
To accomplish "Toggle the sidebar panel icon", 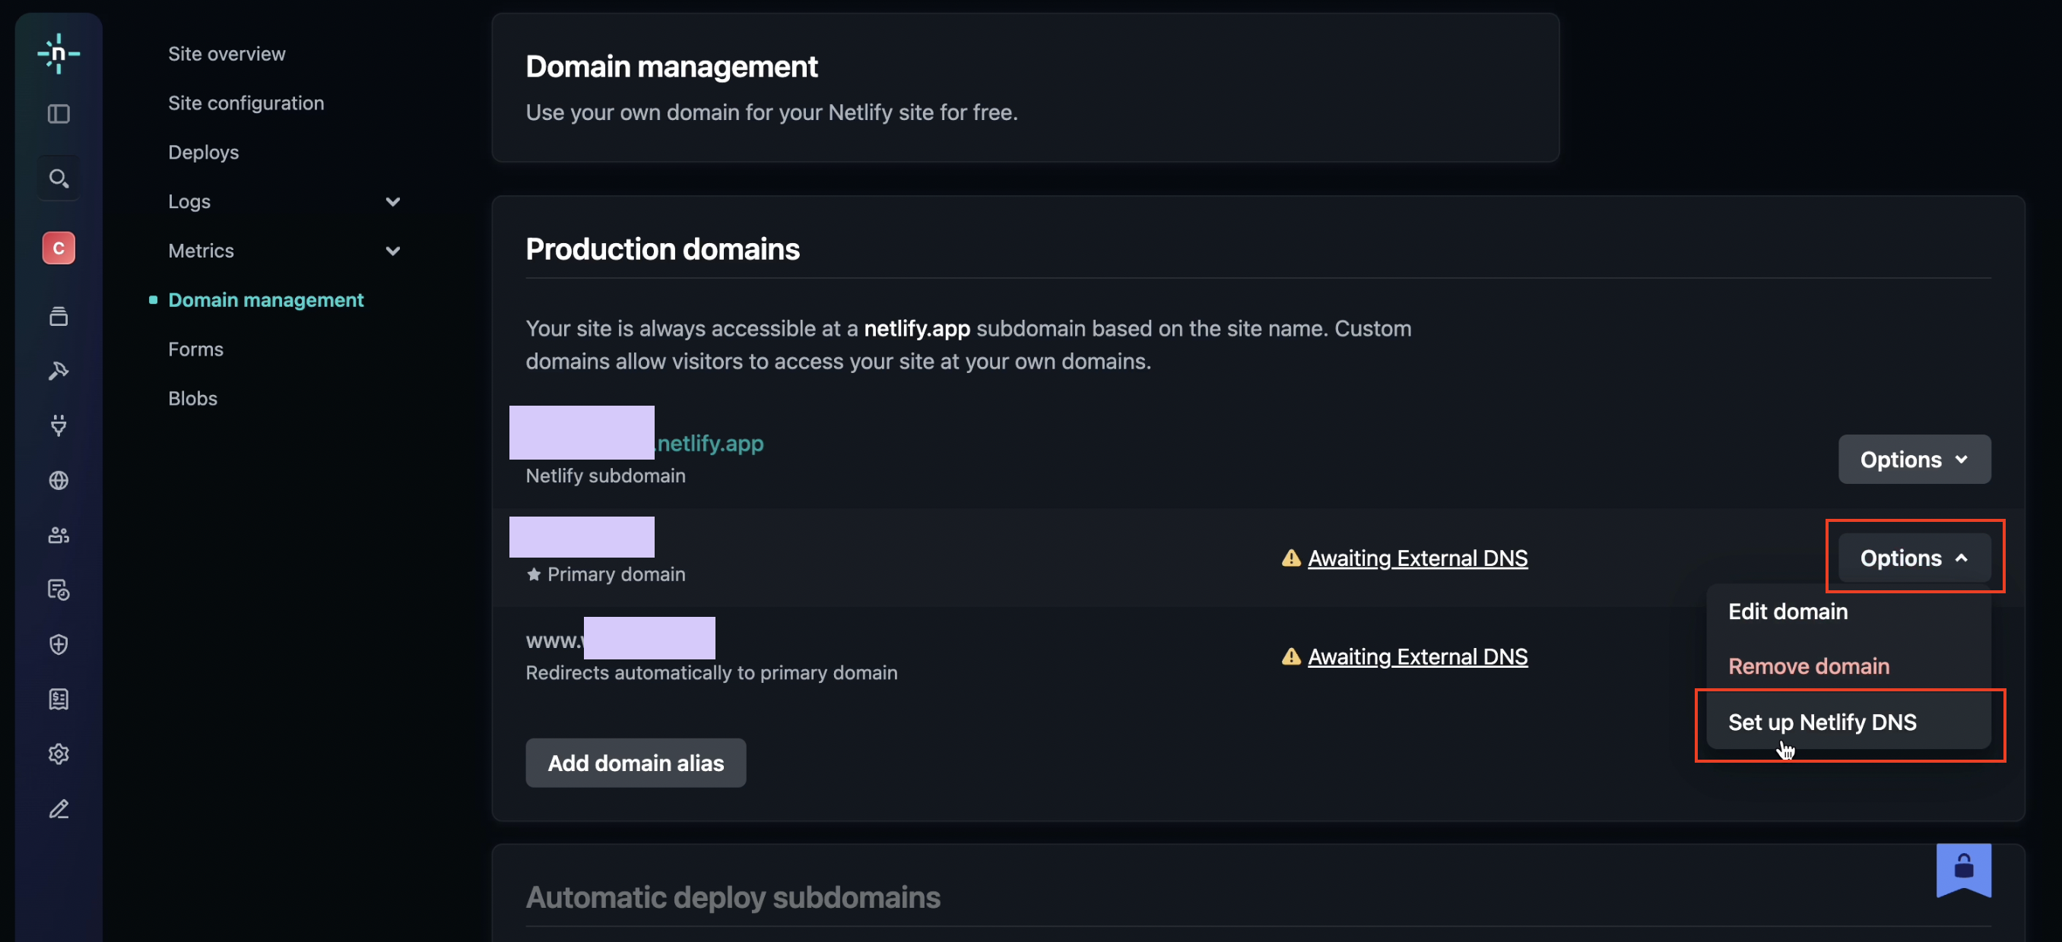I will click(59, 115).
